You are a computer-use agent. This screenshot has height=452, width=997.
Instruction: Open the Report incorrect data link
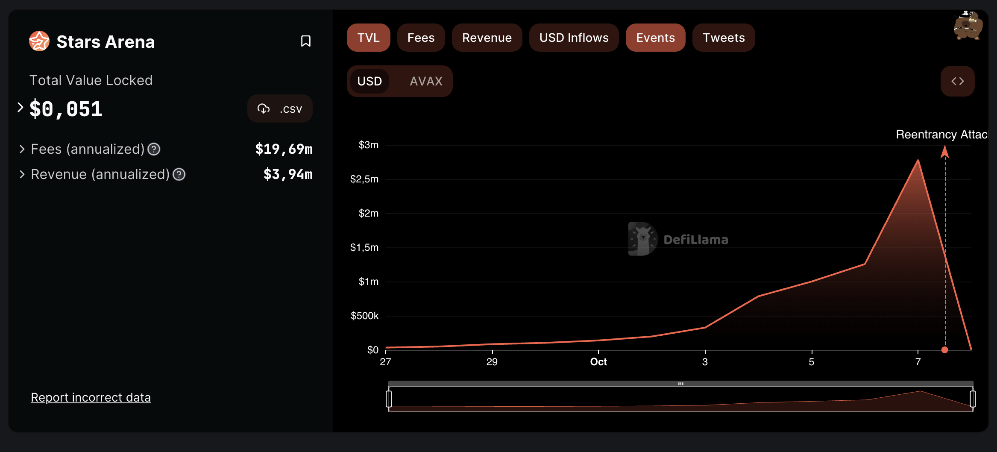91,397
